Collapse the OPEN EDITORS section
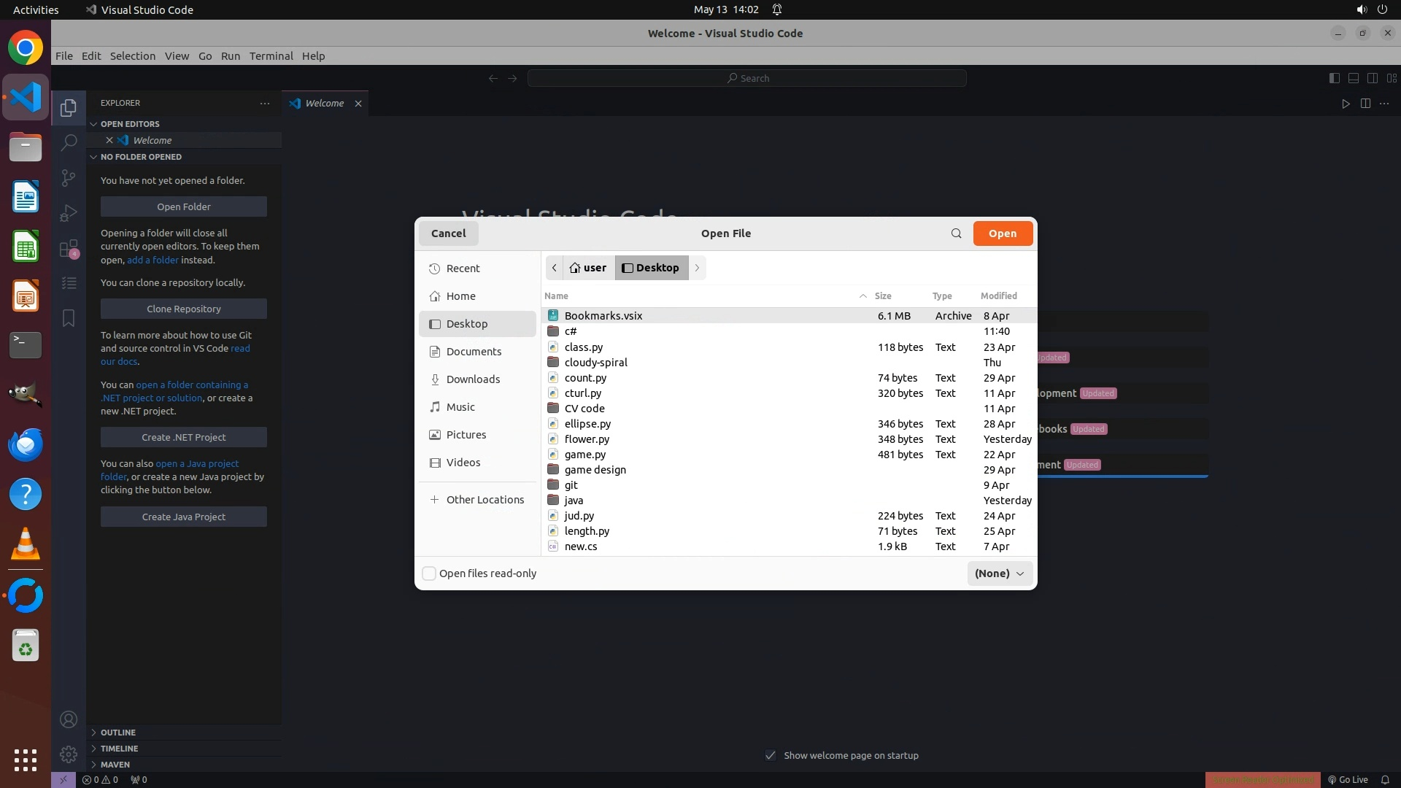The width and height of the screenshot is (1401, 788). [x=129, y=124]
